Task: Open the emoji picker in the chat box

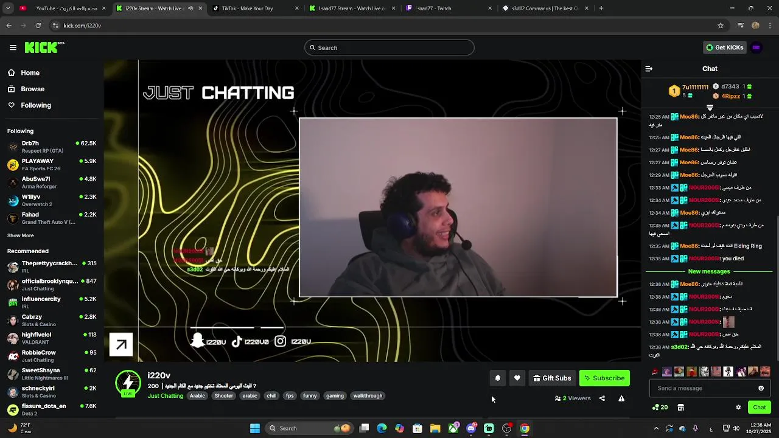Action: pos(761,388)
